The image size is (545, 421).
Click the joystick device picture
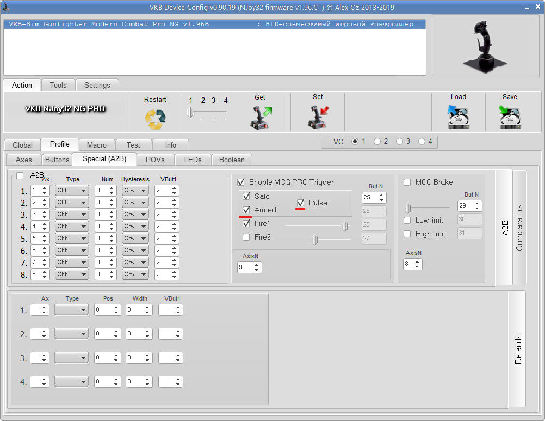pos(485,47)
